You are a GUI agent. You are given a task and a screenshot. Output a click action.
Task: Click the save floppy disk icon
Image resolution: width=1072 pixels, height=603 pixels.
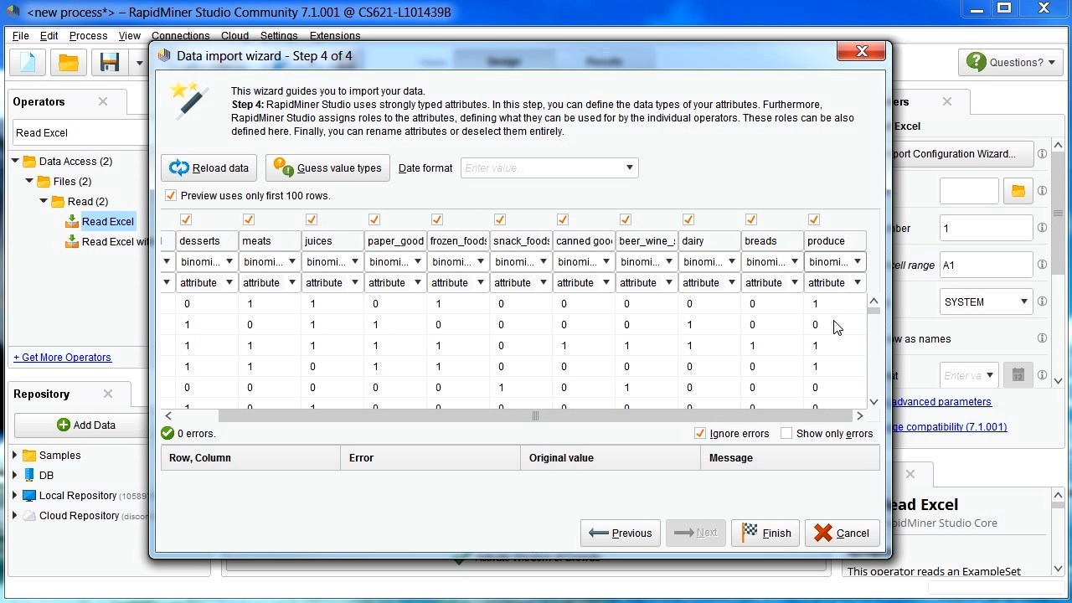[109, 63]
